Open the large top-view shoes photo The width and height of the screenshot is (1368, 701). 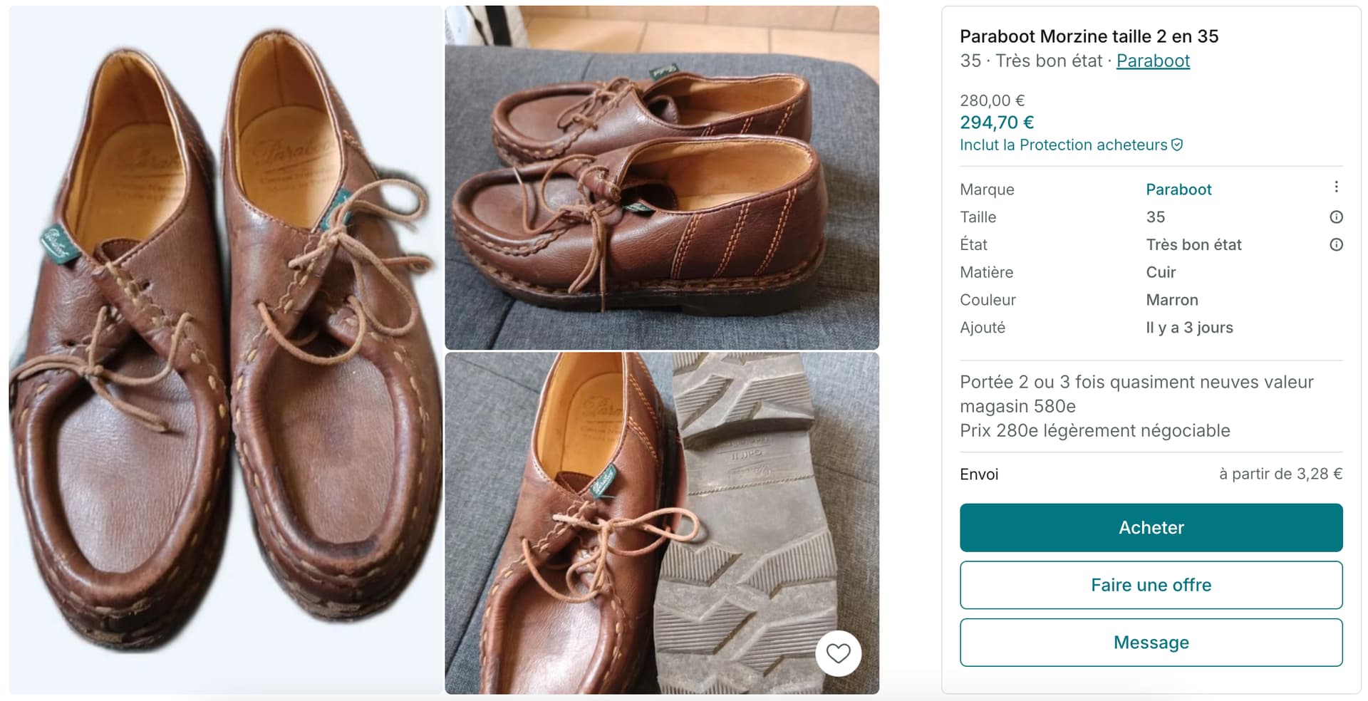(225, 349)
